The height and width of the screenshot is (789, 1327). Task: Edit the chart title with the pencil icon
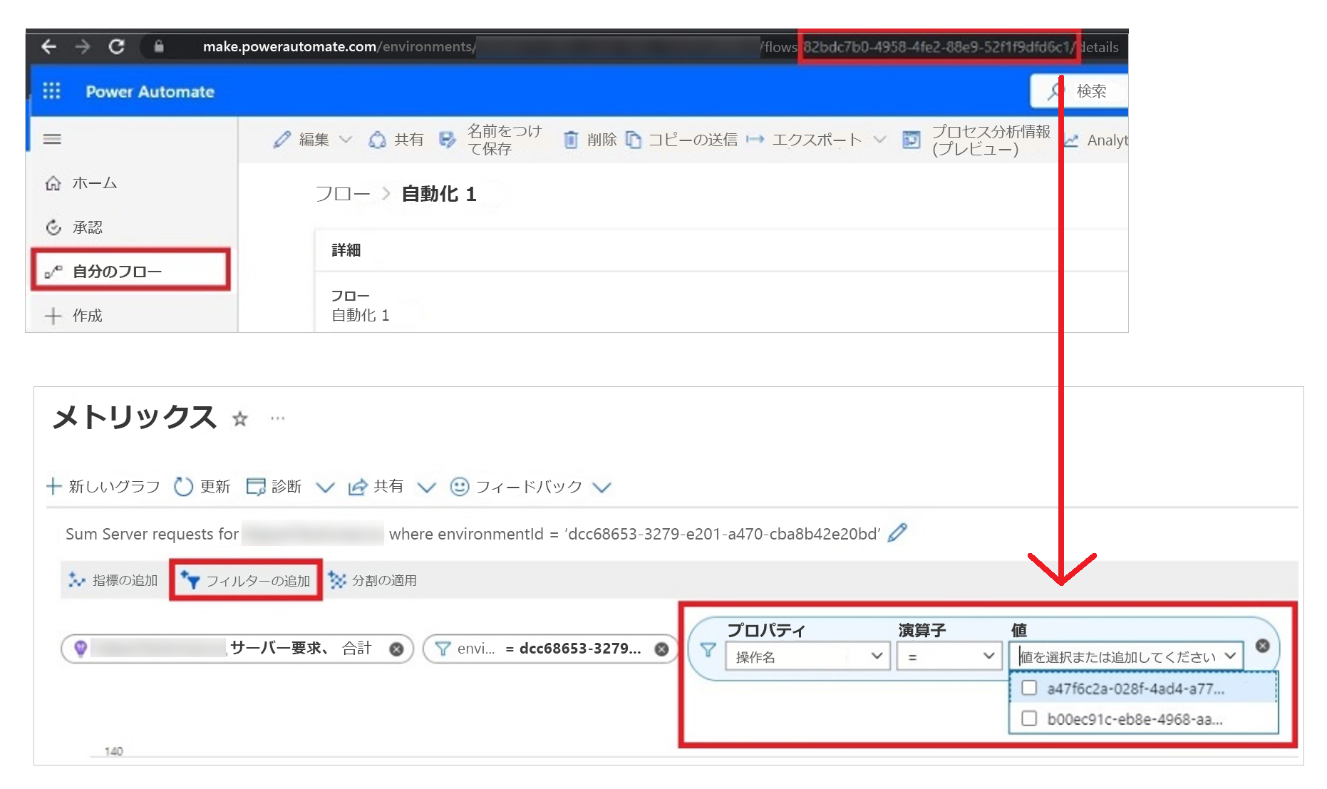point(898,532)
